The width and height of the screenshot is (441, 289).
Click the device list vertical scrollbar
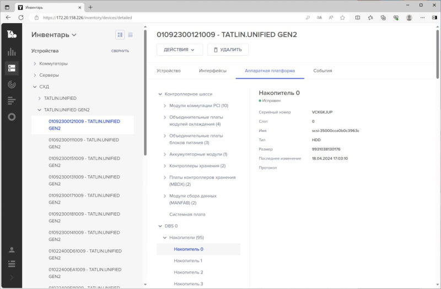coord(145,93)
